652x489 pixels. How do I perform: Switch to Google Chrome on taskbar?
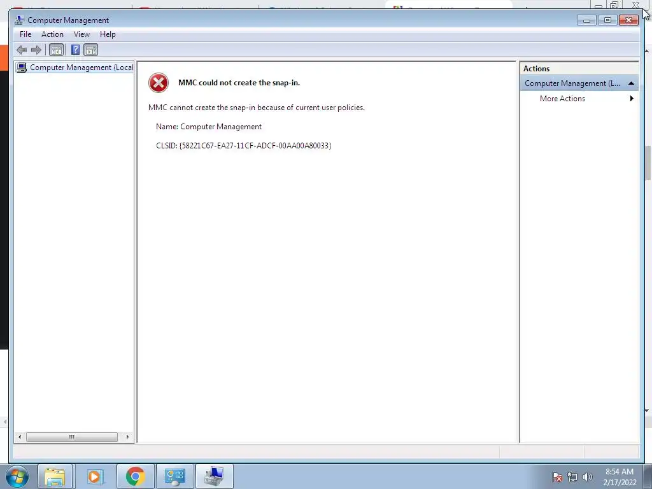[x=135, y=476]
